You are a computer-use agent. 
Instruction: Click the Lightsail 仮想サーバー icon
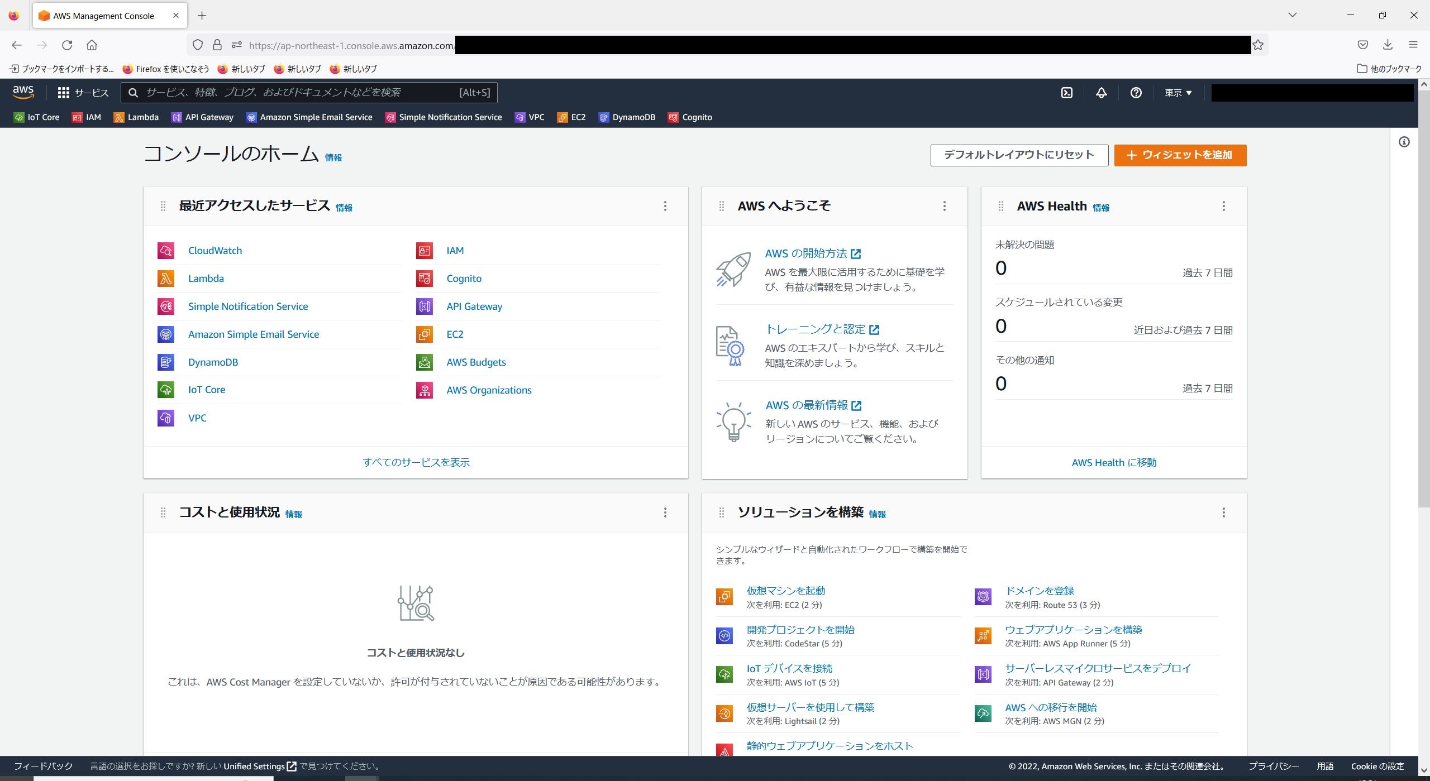click(724, 713)
